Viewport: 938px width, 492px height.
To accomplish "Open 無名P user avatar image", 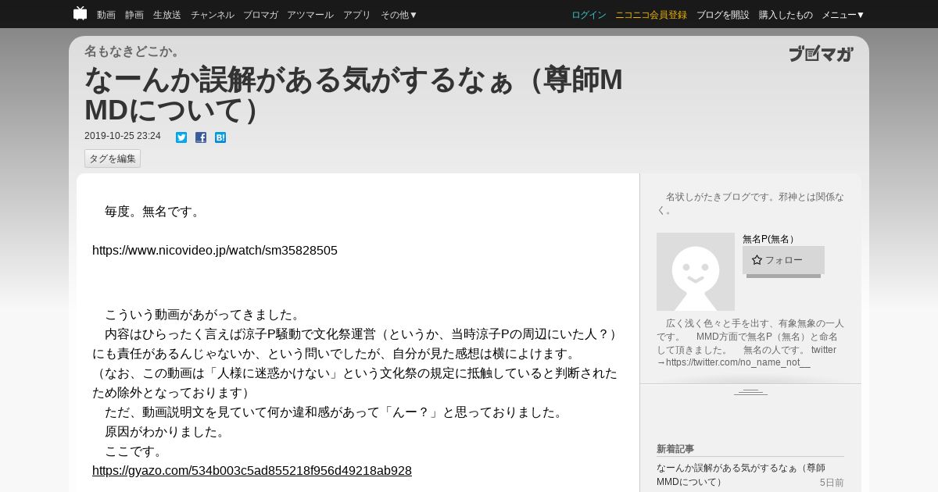I will pos(696,272).
